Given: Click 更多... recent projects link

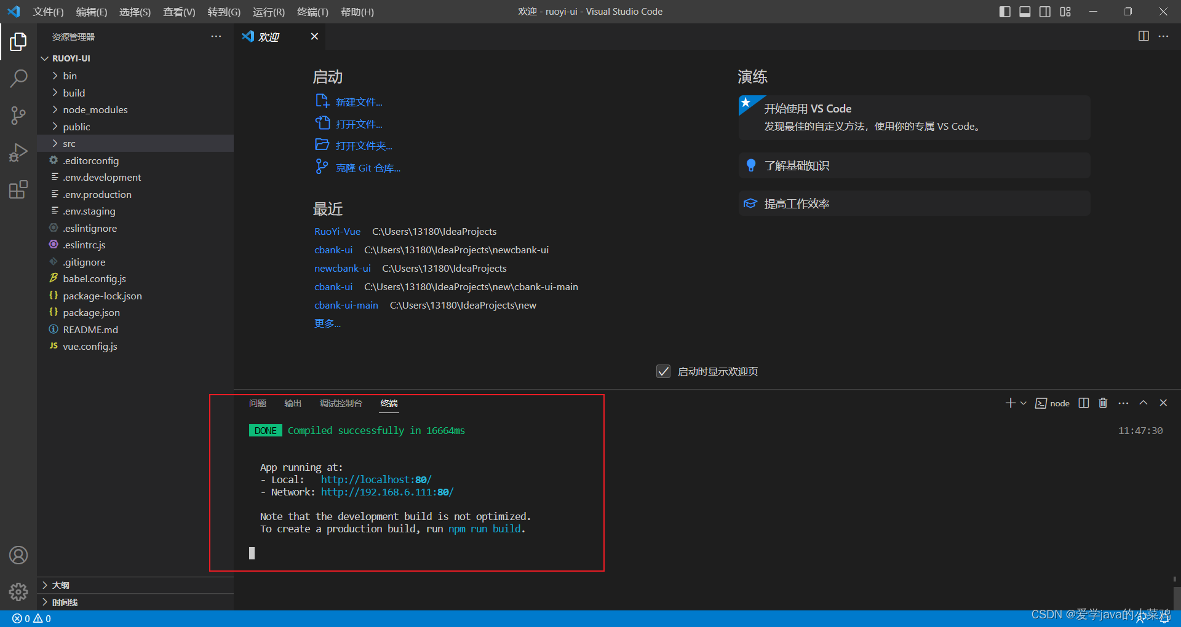Looking at the screenshot, I should (327, 323).
